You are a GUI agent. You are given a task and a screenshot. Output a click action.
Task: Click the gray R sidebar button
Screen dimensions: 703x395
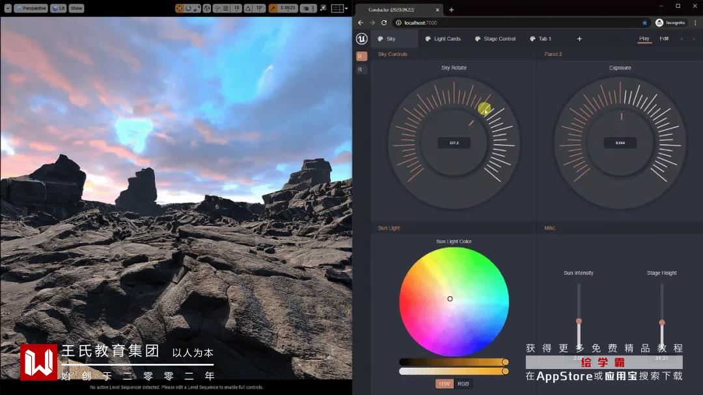tap(361, 70)
